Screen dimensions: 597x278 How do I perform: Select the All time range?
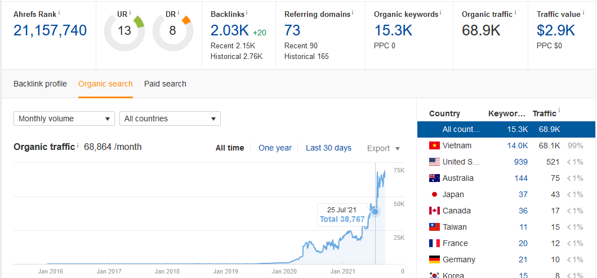click(x=230, y=148)
